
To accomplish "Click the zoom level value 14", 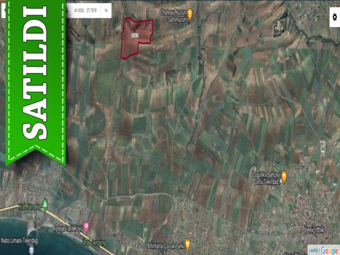I will pos(106,10).
